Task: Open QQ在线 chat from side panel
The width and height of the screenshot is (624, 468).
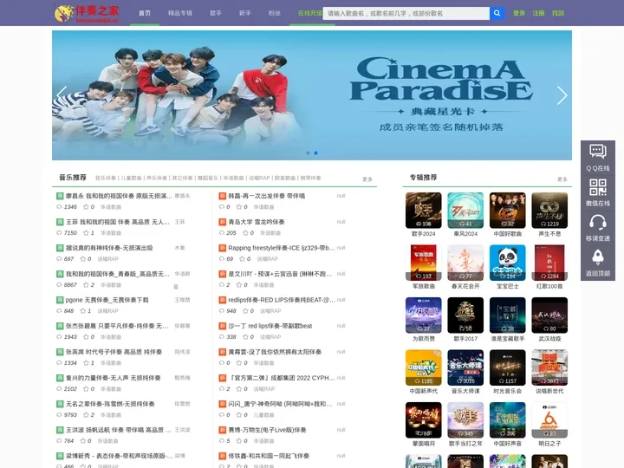Action: coord(598,158)
